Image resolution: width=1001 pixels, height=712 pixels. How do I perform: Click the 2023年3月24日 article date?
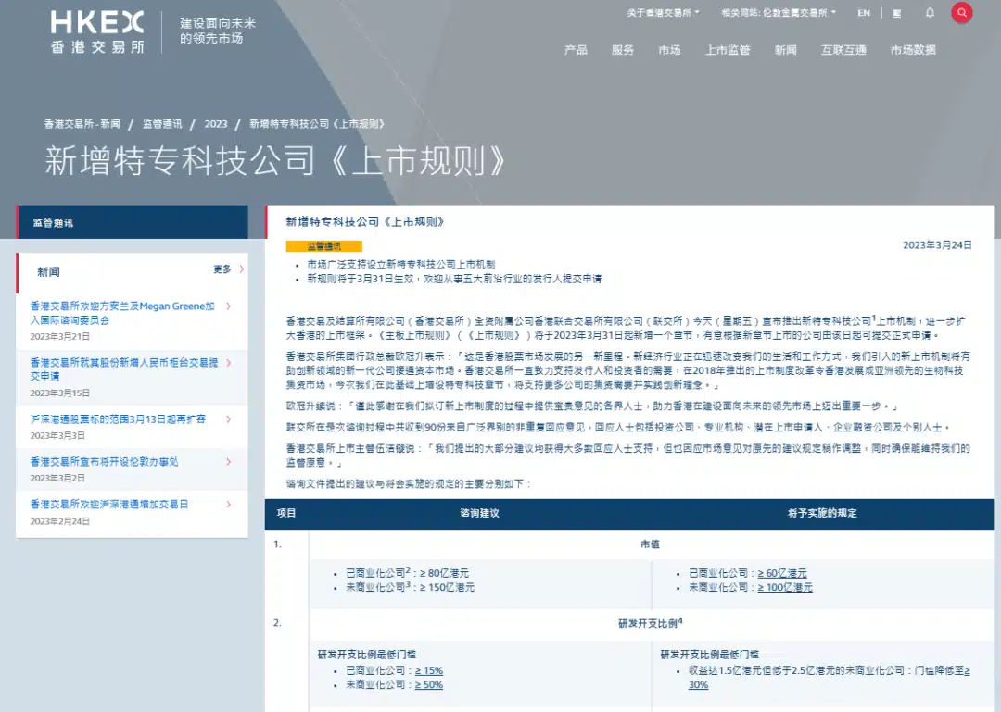pos(937,245)
